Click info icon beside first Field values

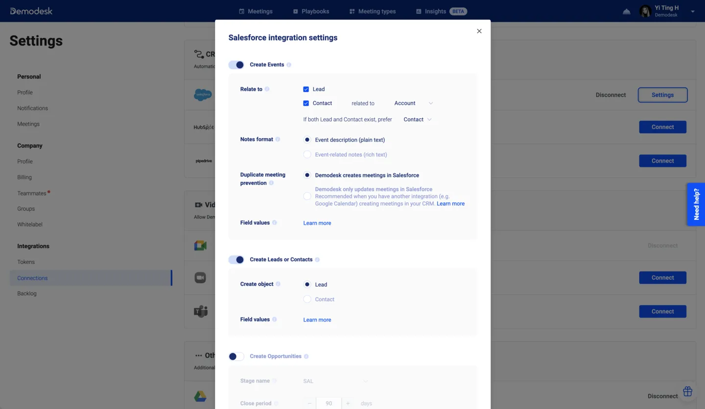pyautogui.click(x=275, y=223)
